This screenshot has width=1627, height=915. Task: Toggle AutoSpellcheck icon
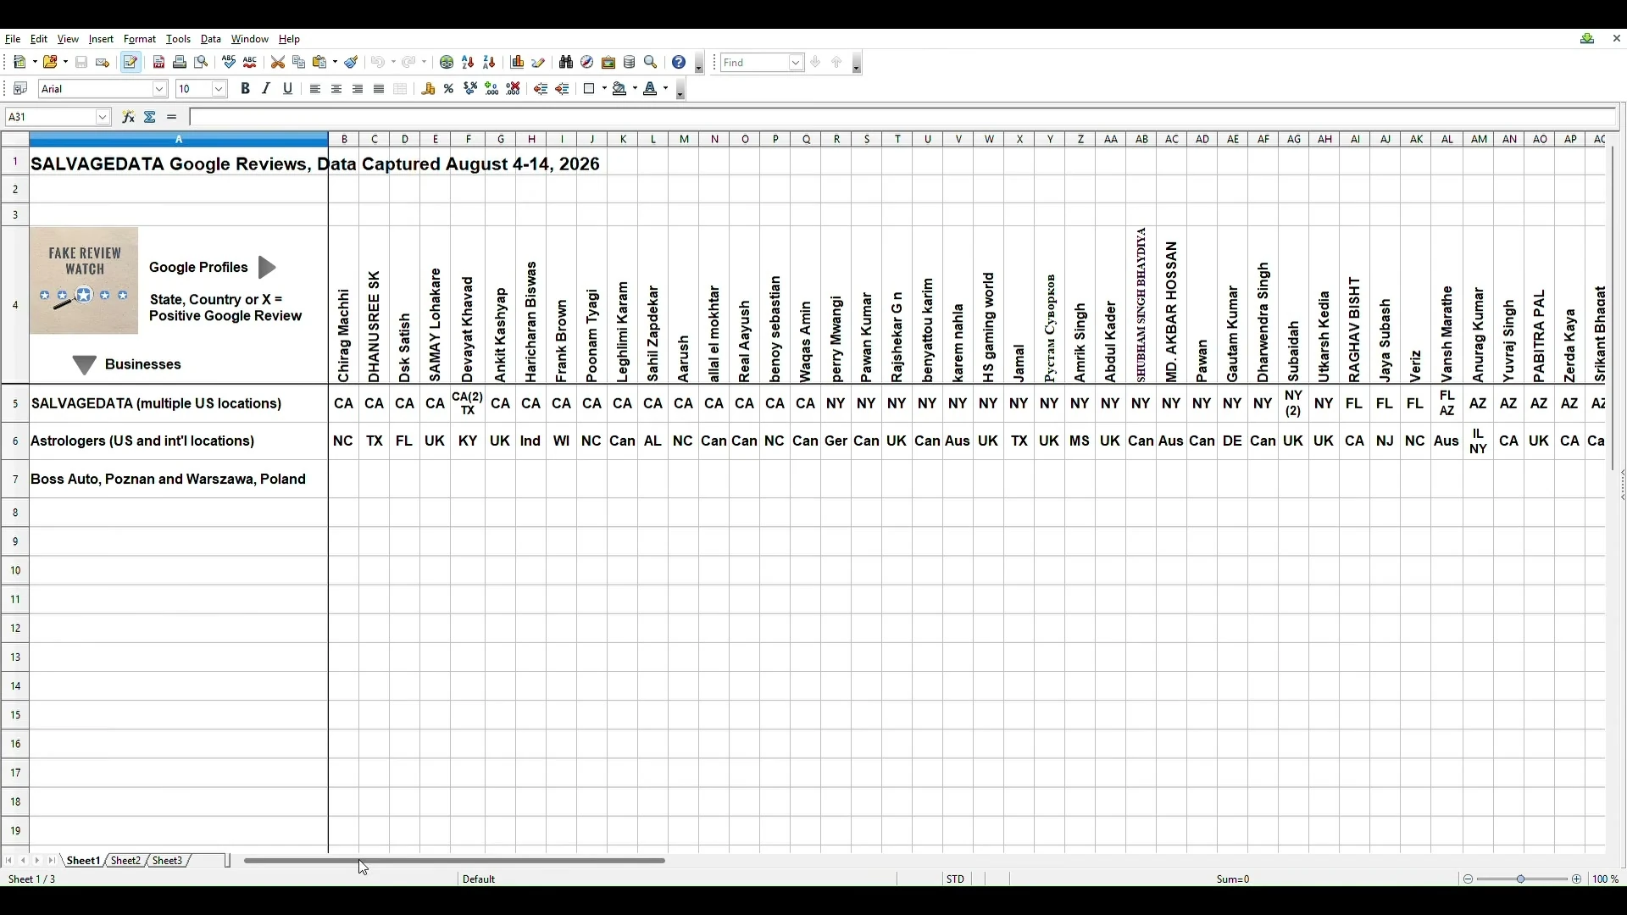click(250, 63)
